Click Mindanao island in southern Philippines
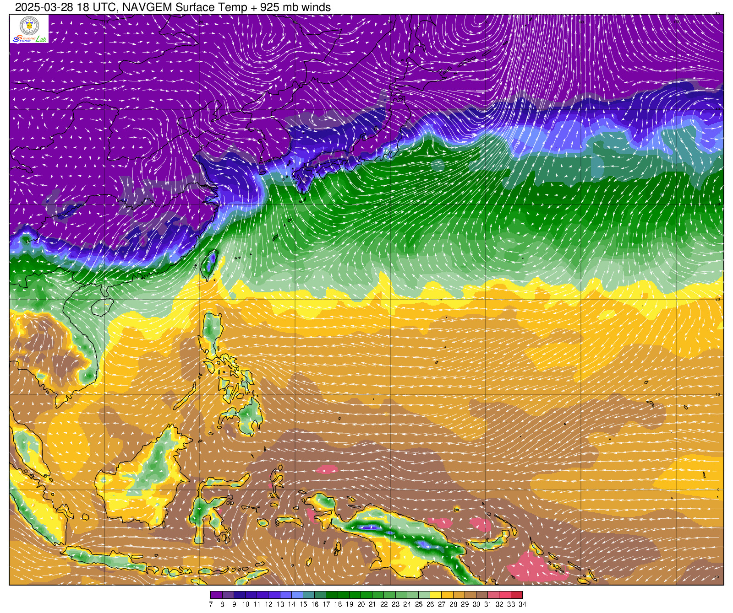The image size is (733, 613). 248,416
